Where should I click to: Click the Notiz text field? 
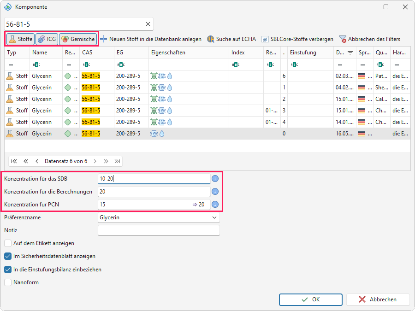[x=159, y=230]
